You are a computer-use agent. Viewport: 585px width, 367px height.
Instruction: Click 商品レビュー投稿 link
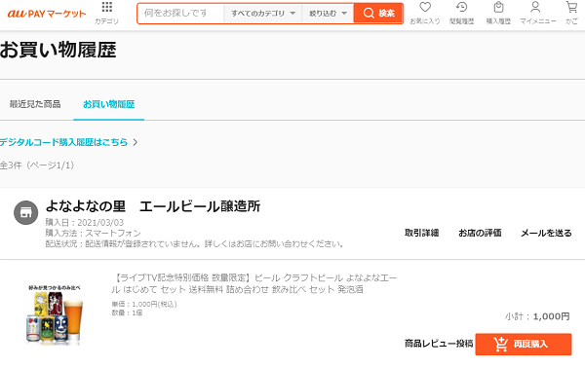pyautogui.click(x=439, y=344)
